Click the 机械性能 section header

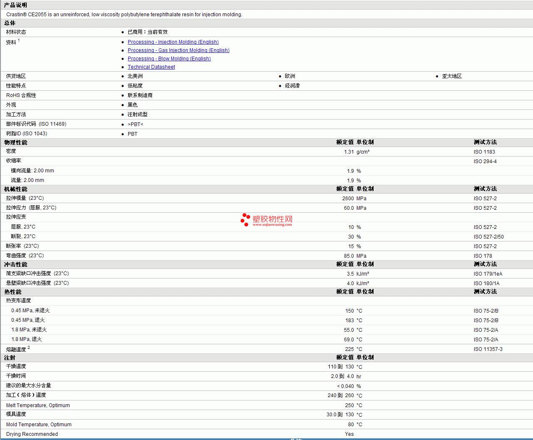15,189
